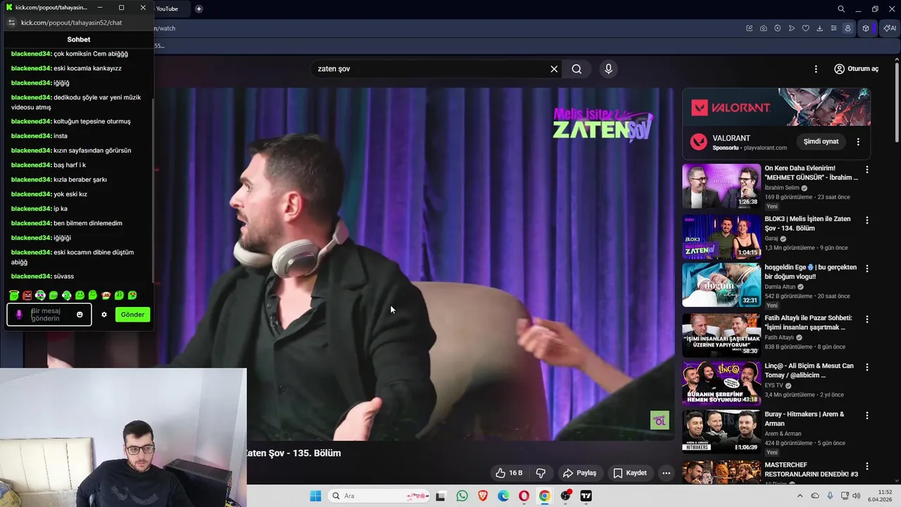Open TradingView from the taskbar
Image resolution: width=901 pixels, height=507 pixels.
click(x=586, y=496)
